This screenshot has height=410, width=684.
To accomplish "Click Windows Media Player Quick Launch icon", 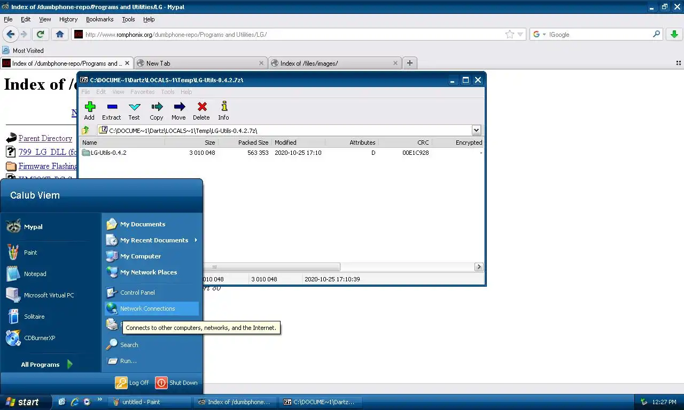I will (x=87, y=401).
